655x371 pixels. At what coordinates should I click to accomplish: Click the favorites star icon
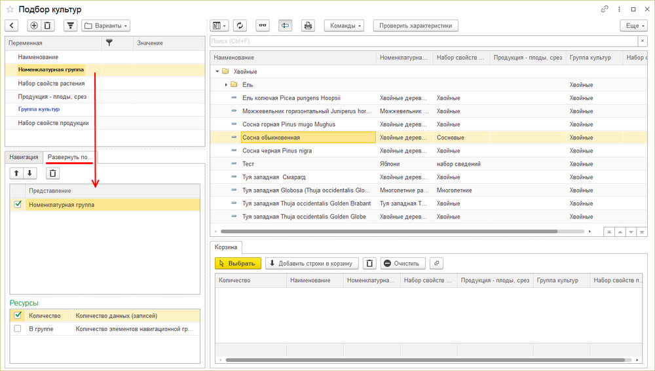[10, 9]
